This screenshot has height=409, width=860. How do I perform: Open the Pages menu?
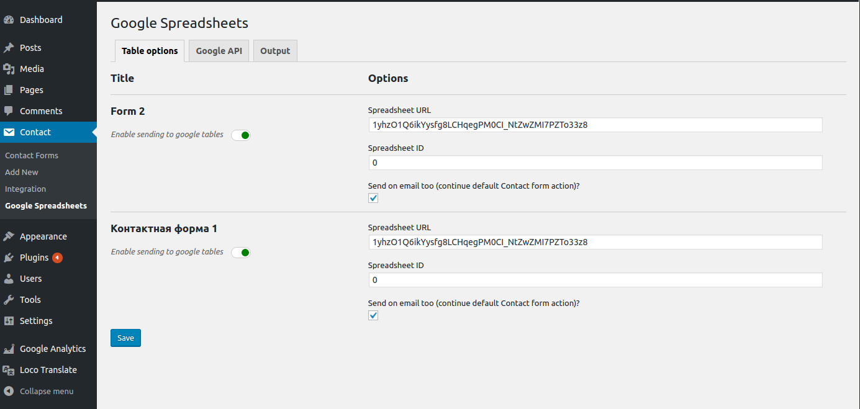tap(48, 90)
